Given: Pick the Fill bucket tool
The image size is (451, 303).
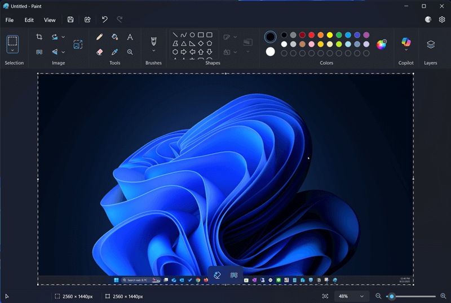Looking at the screenshot, I should pos(114,37).
